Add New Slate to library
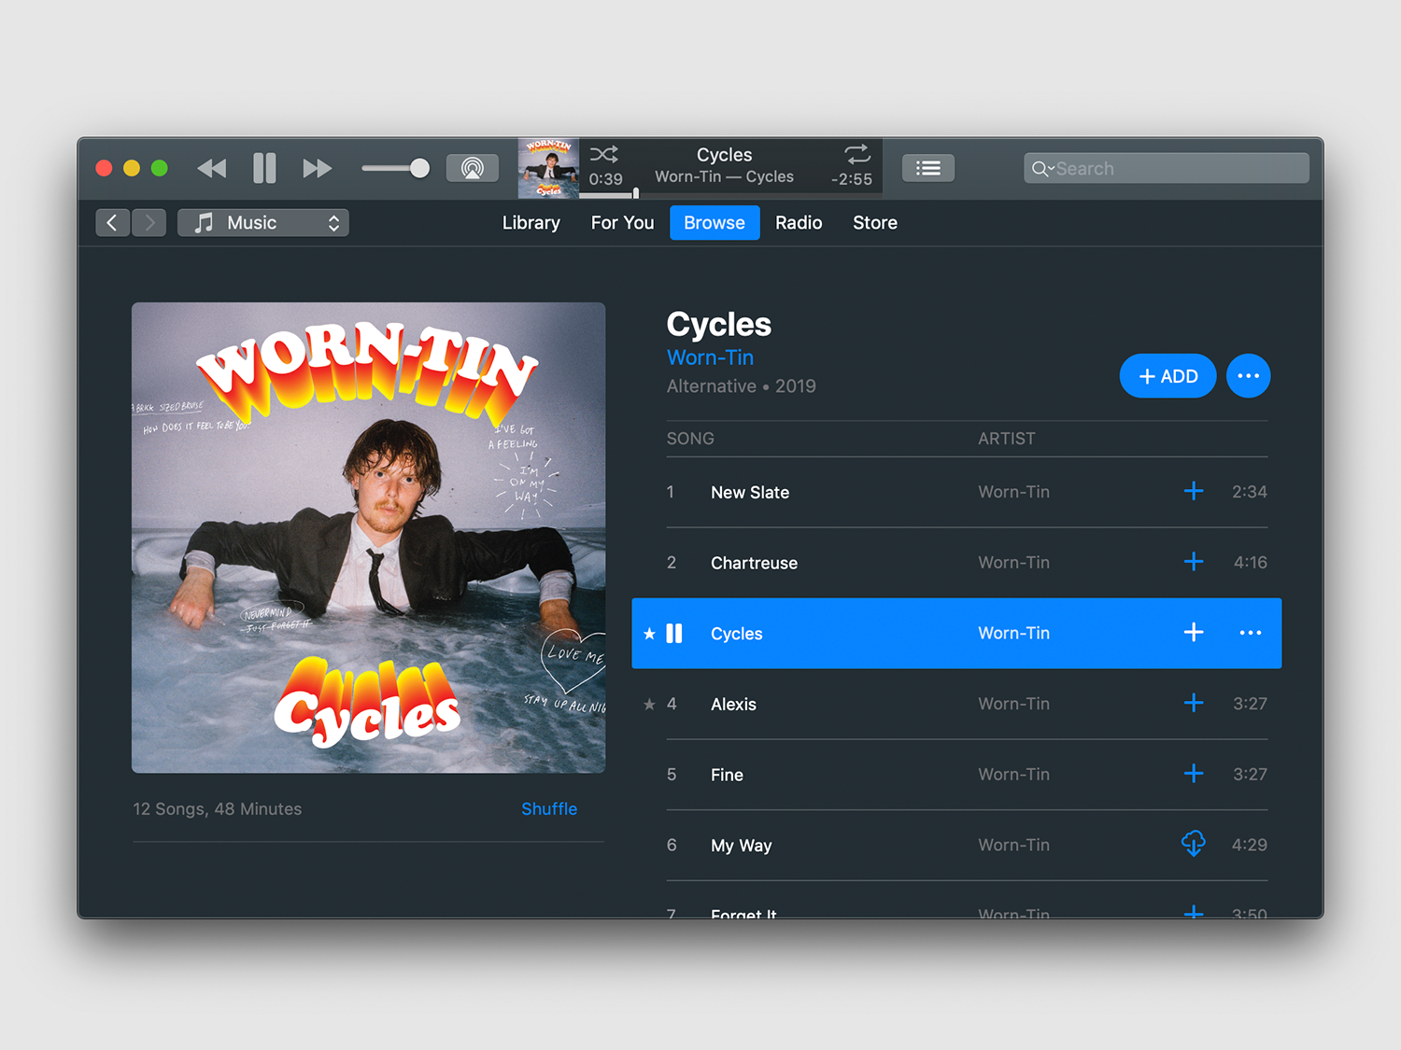This screenshot has width=1401, height=1050. click(1193, 491)
